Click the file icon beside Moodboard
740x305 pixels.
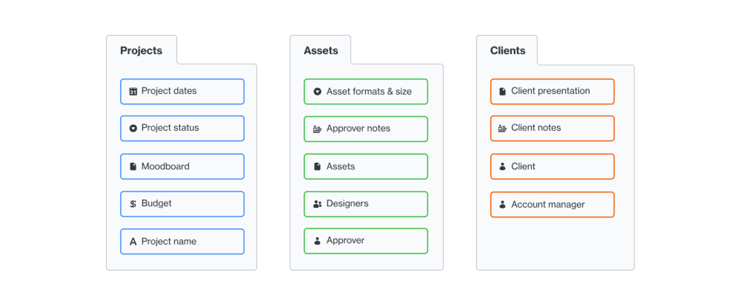(133, 167)
